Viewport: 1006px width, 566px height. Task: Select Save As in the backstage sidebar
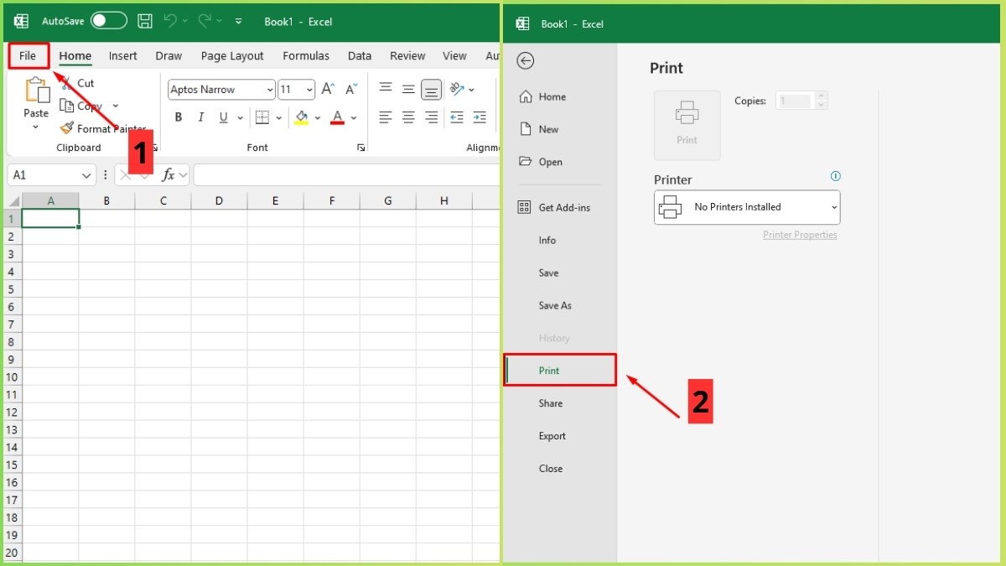554,305
